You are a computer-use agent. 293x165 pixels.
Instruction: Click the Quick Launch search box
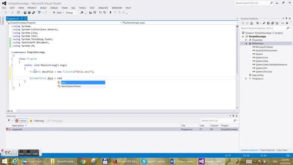[x=252, y=3]
